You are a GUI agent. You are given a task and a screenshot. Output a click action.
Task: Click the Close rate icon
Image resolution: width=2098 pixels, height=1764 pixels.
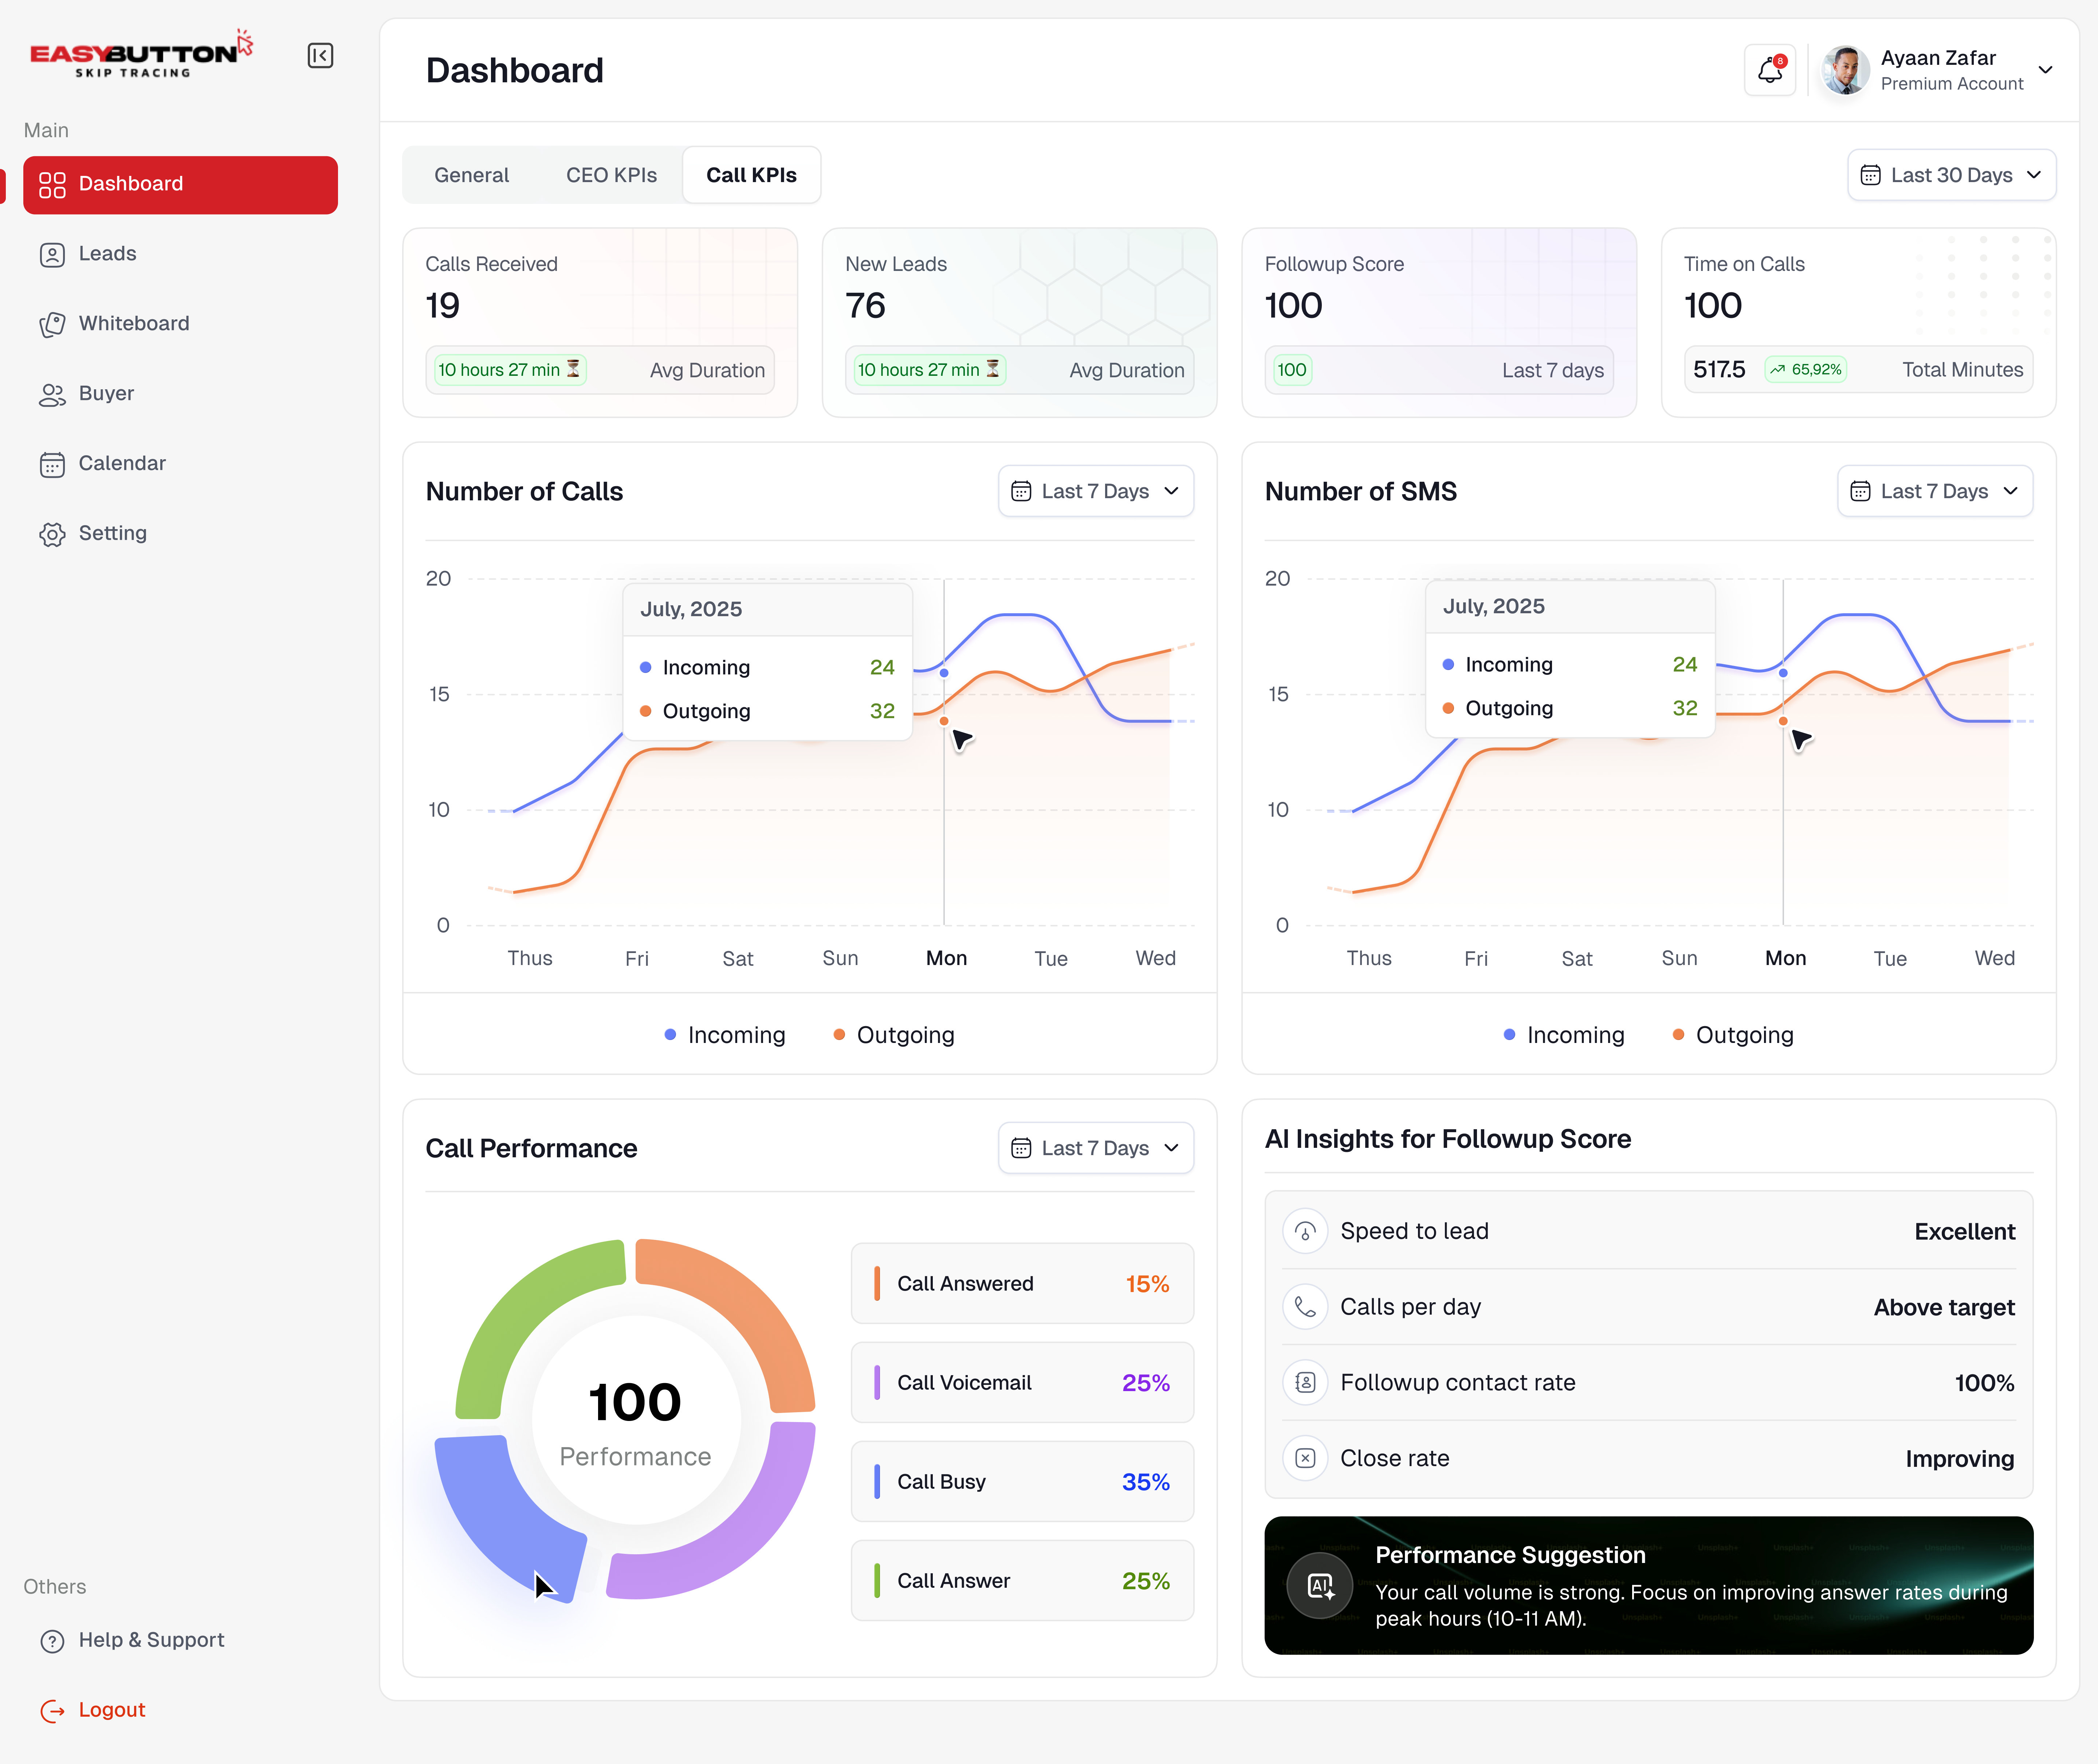(1305, 1458)
